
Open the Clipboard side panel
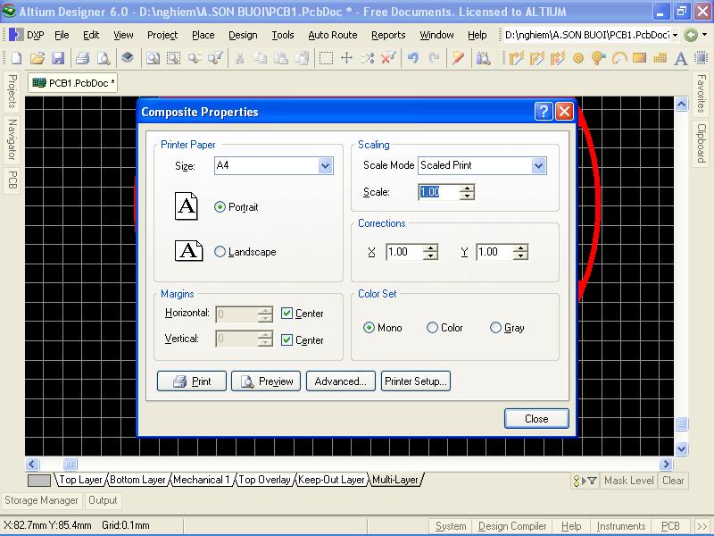coord(702,143)
